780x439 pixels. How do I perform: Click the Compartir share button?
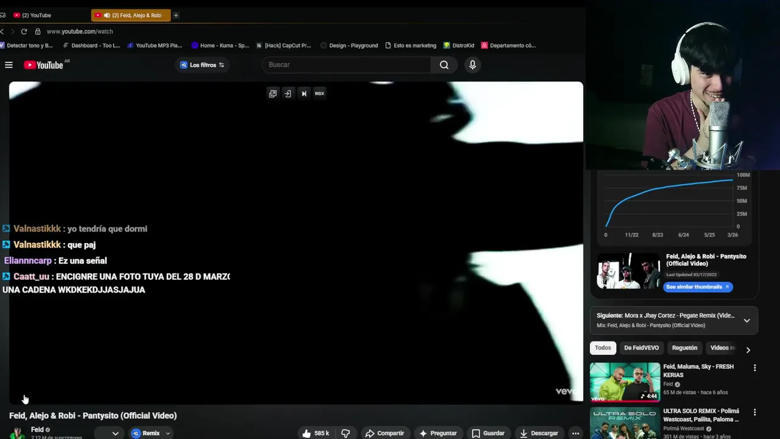(385, 433)
